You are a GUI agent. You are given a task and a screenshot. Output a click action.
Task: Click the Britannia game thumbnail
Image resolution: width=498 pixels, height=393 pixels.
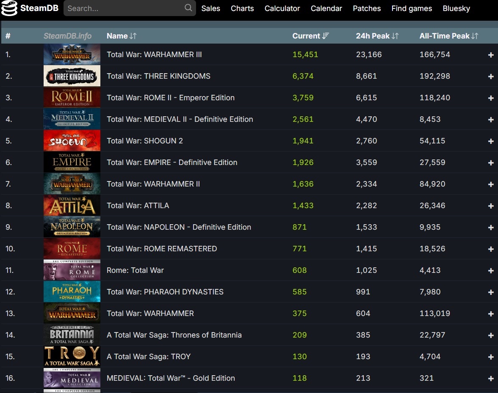click(x=72, y=335)
